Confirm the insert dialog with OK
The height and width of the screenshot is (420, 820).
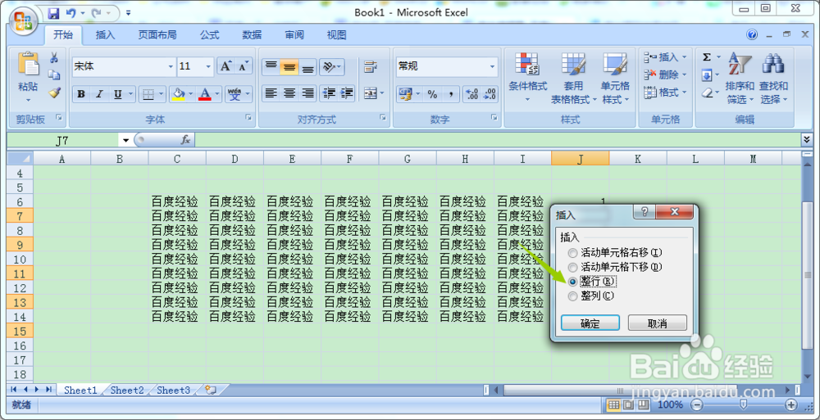[x=590, y=323]
